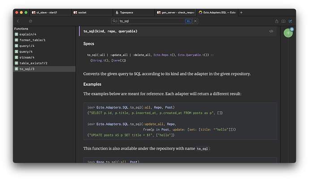
Task: Go back with the back arrow
Action: coord(18,21)
